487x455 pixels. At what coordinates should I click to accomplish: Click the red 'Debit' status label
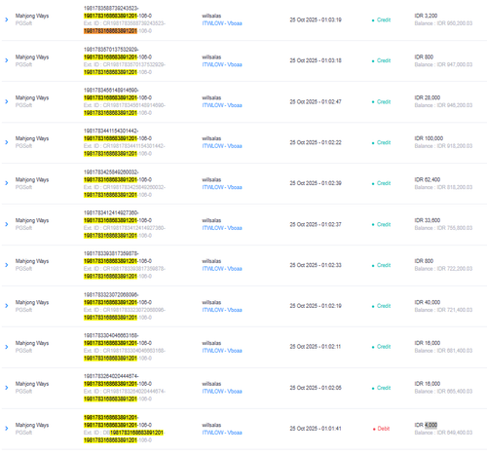[x=384, y=429]
